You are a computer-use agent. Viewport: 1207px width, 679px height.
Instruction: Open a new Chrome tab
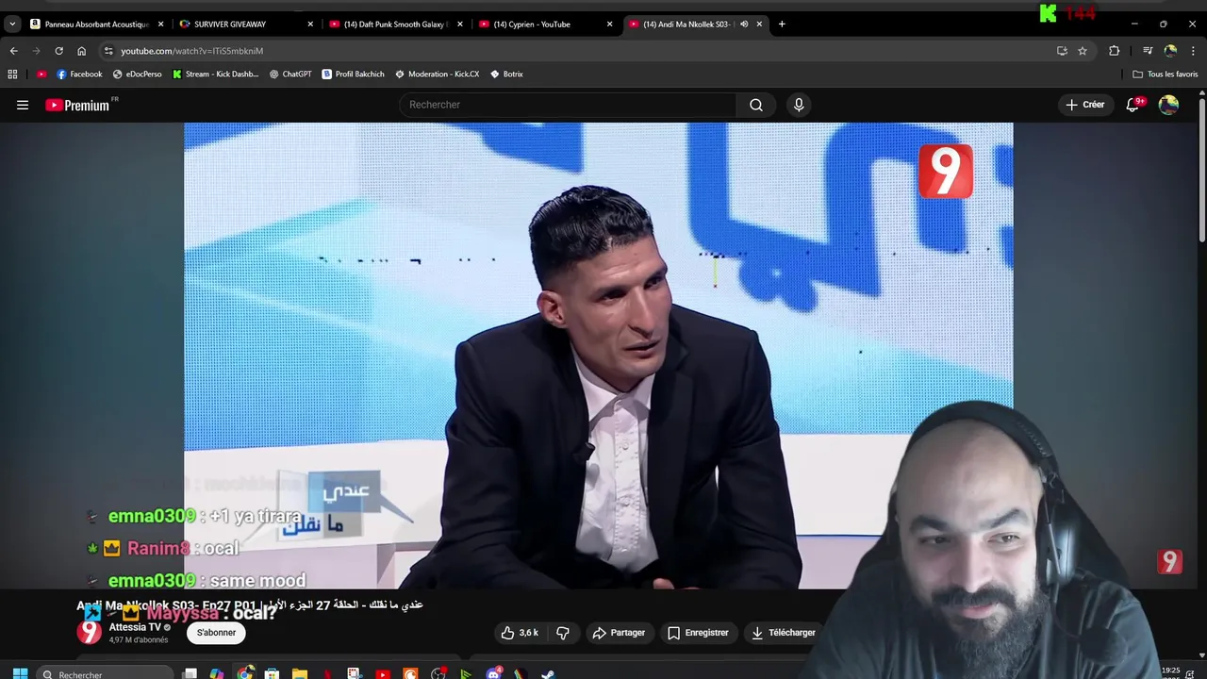click(782, 24)
